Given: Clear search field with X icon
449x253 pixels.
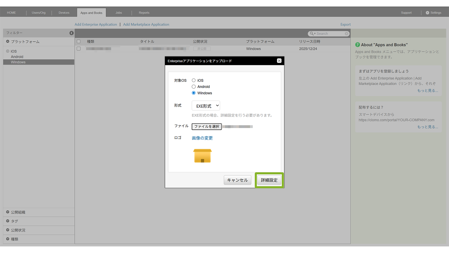Looking at the screenshot, I should [346, 34].
